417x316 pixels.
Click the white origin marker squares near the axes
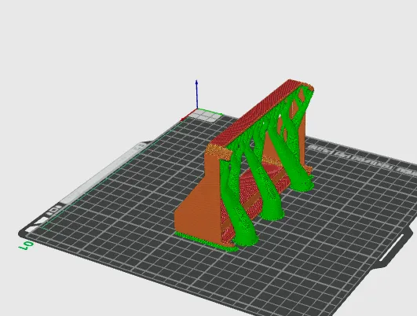[x=207, y=116]
